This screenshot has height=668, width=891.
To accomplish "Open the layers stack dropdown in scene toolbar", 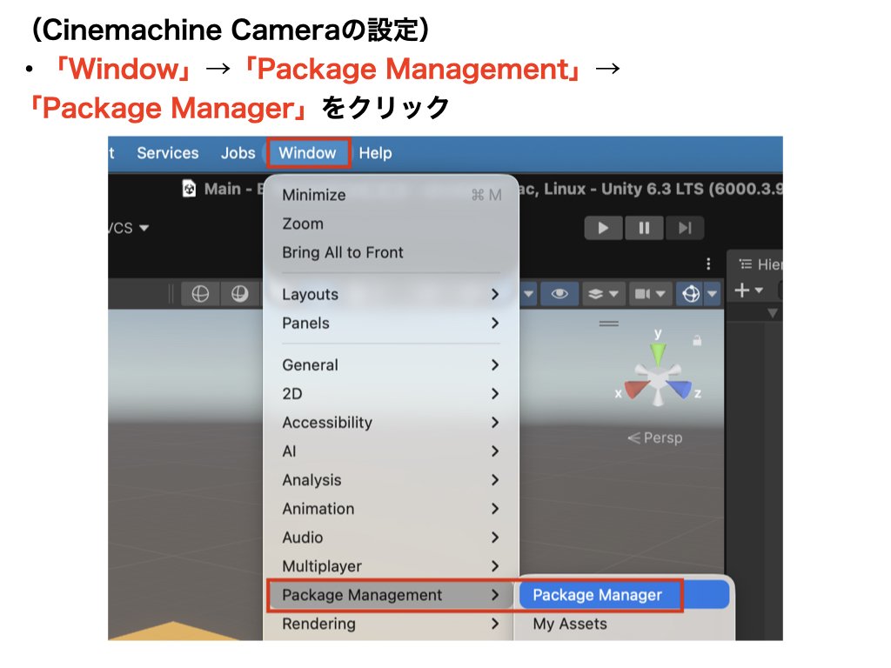I will point(603,294).
